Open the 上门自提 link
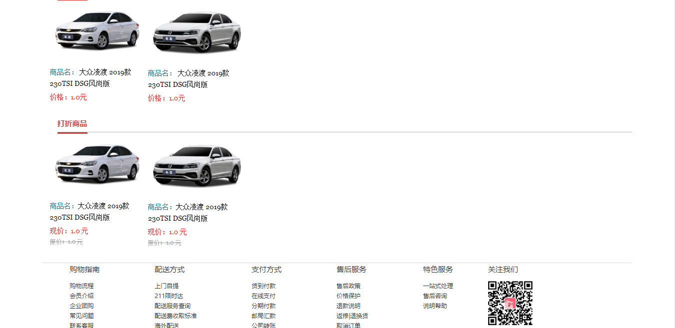 coord(166,286)
